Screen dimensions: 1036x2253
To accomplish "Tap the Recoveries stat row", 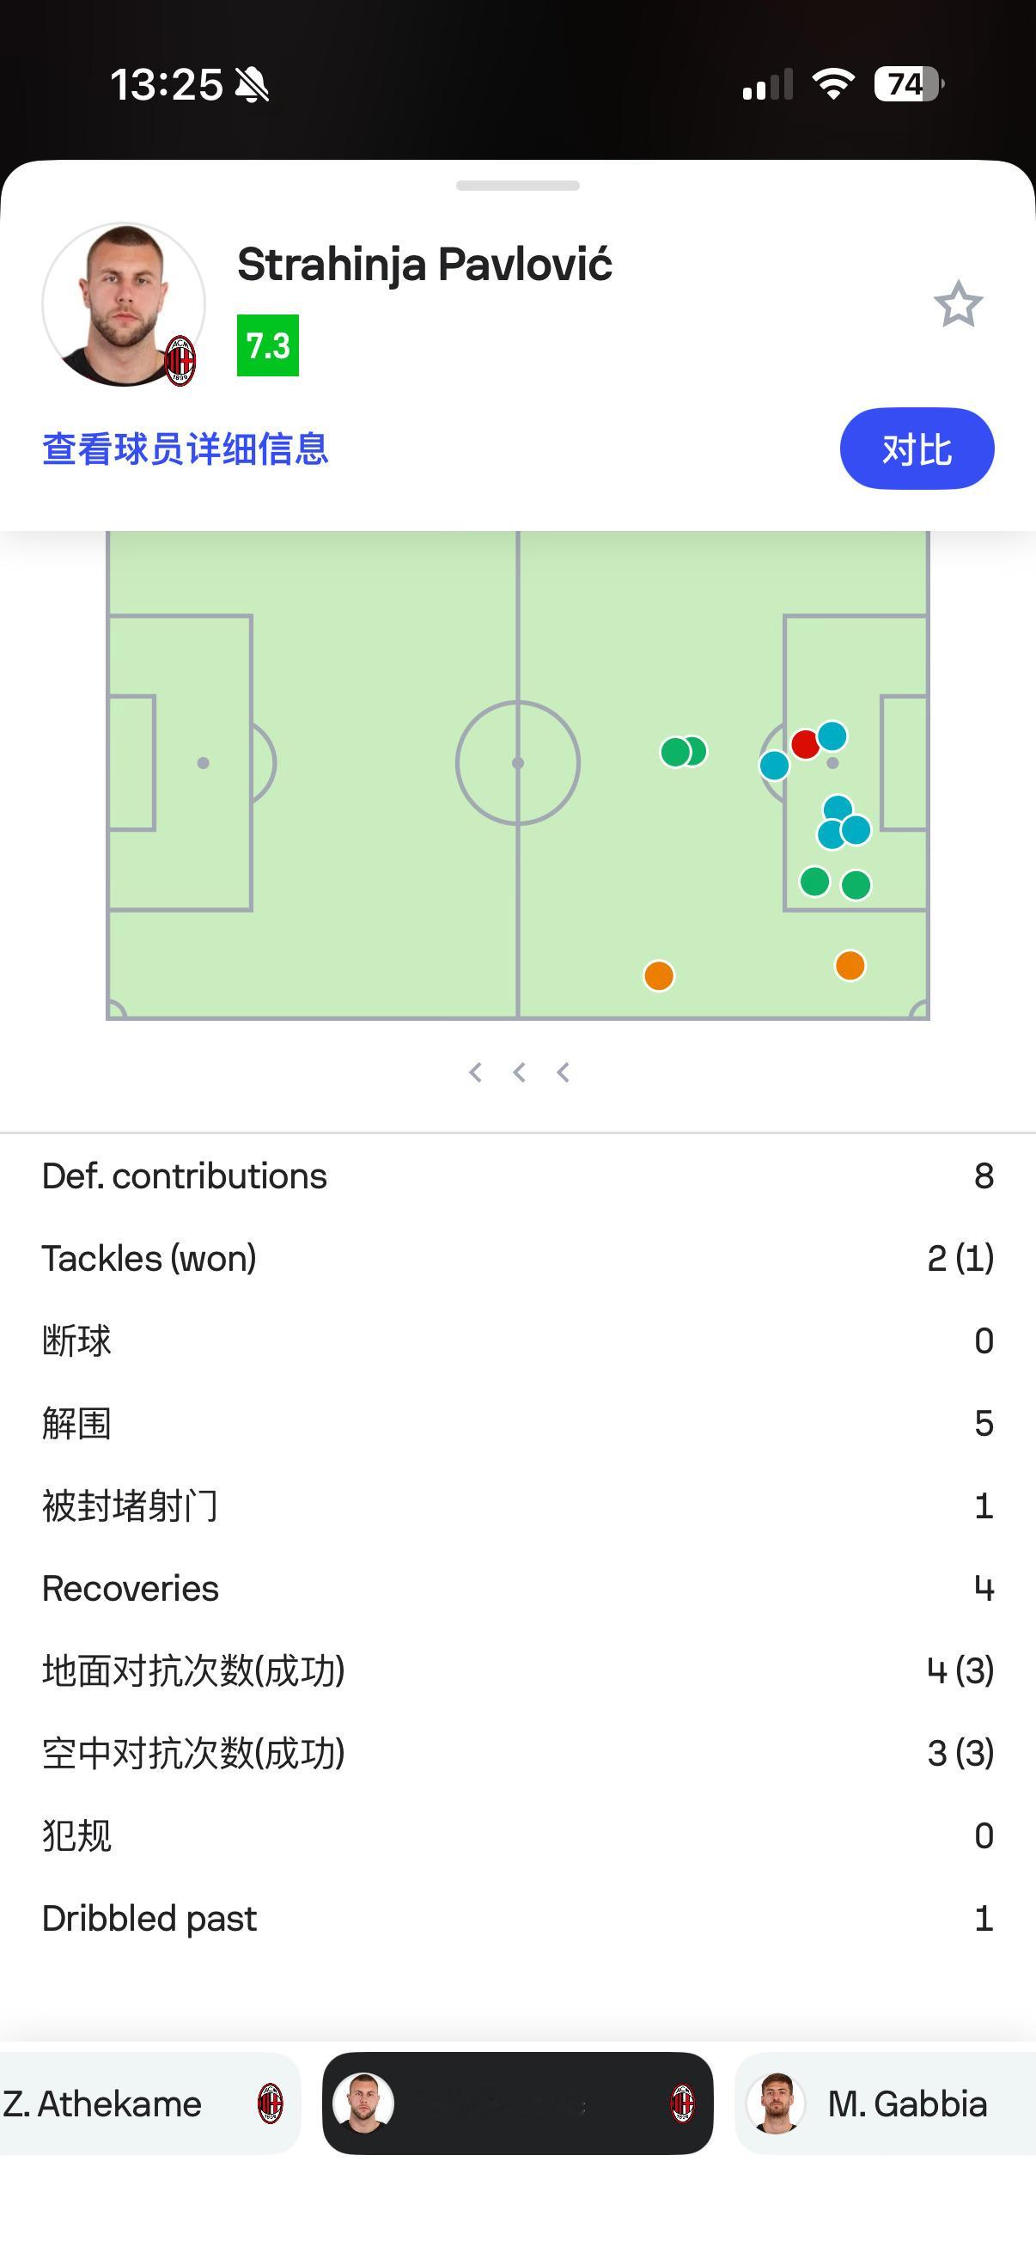I will [517, 1588].
